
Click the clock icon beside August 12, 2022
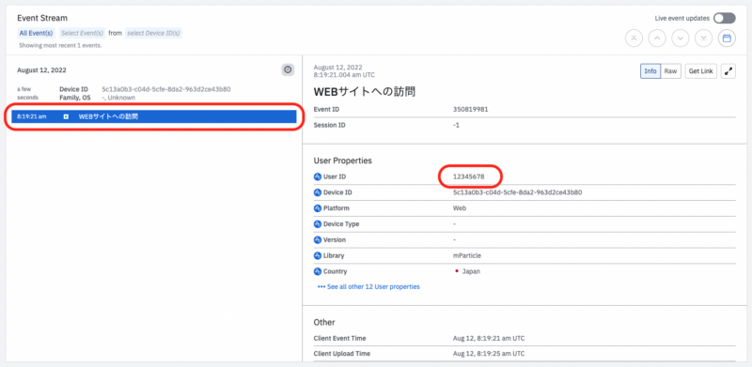tap(288, 70)
